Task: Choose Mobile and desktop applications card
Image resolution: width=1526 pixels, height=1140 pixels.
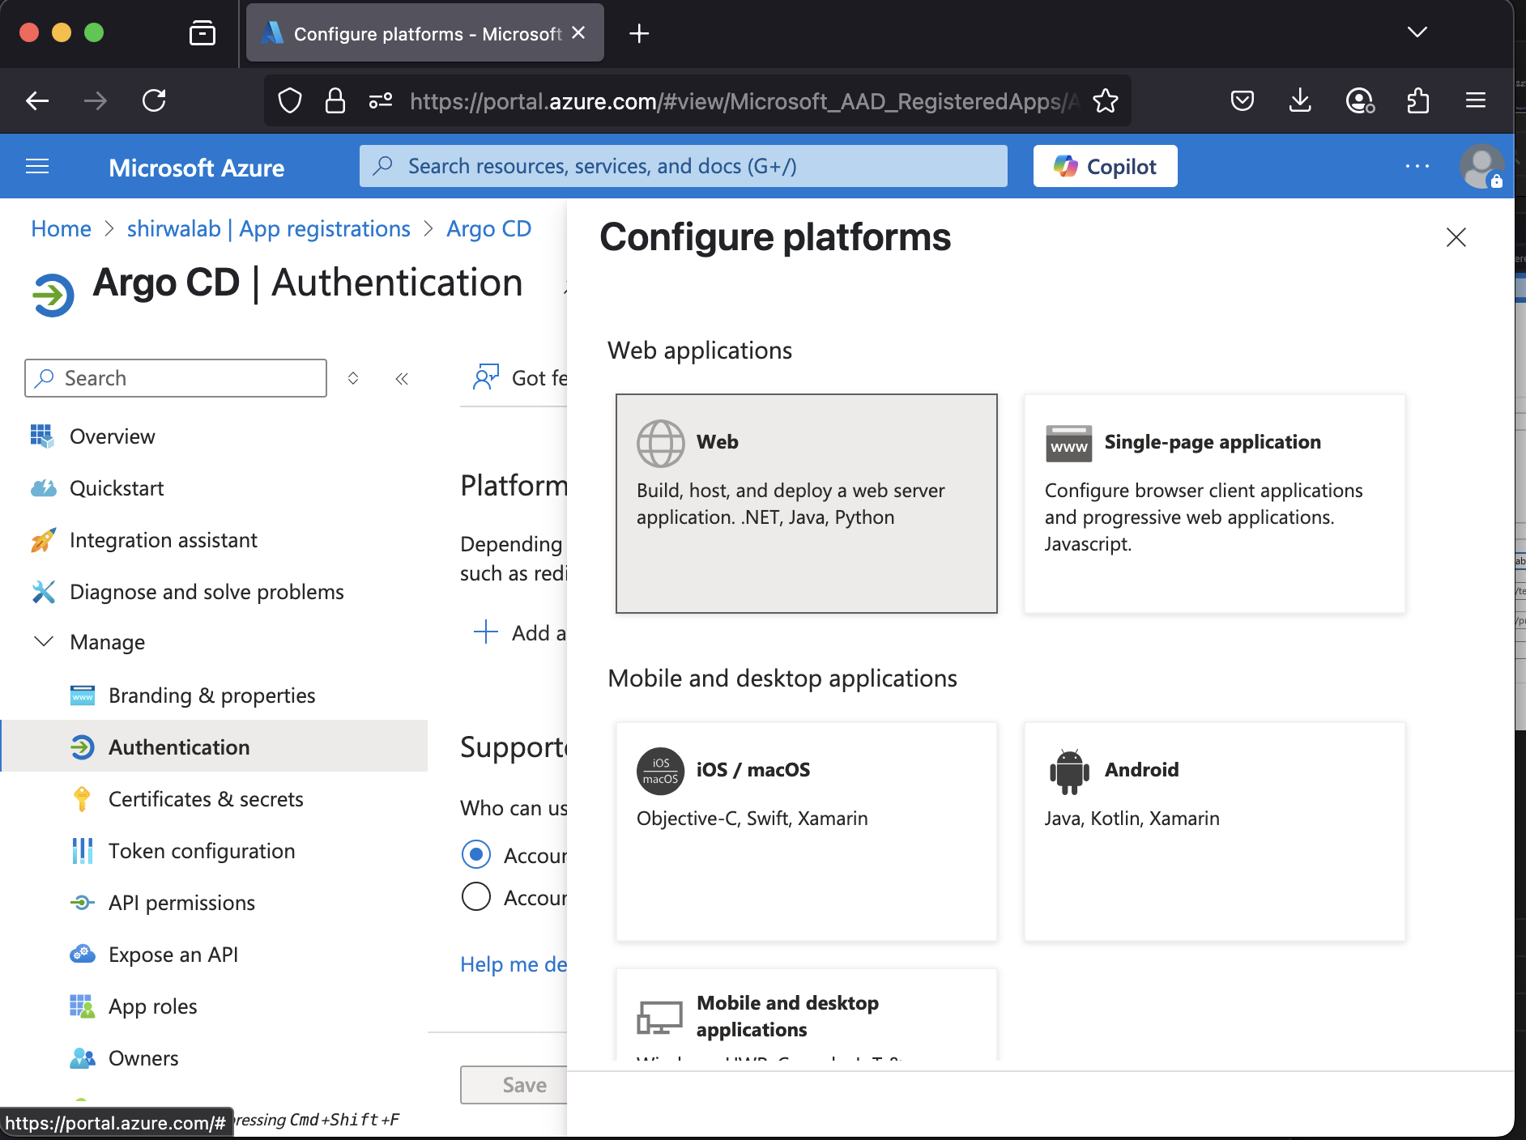Action: click(806, 1015)
